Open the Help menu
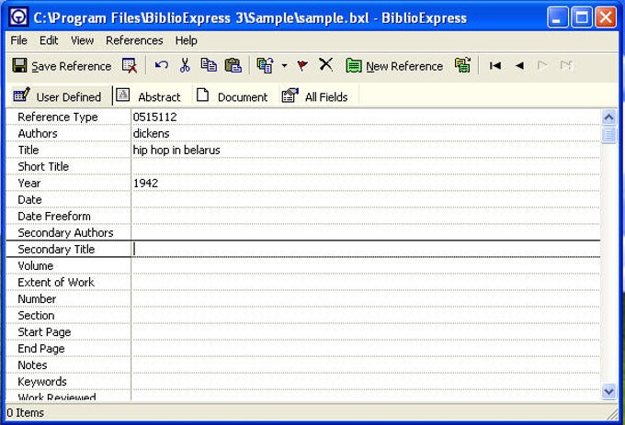Viewport: 625px width, 425px height. (187, 40)
